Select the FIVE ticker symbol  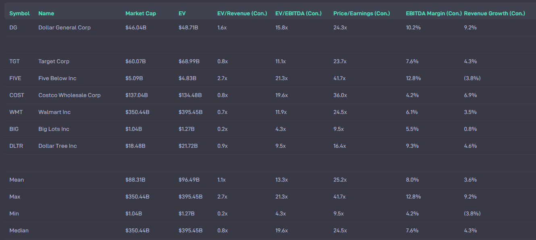click(15, 78)
